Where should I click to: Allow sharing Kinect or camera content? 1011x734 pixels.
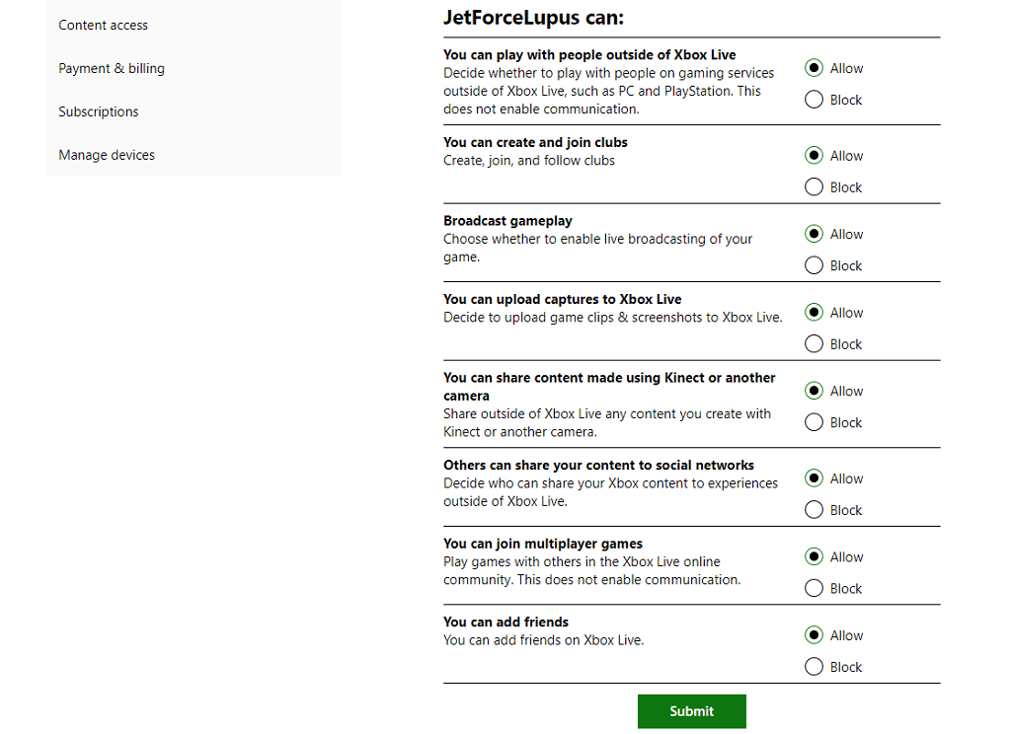[x=815, y=391]
